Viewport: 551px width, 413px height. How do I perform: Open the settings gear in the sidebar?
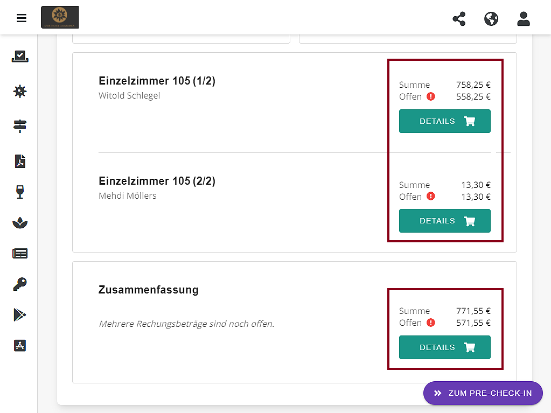coord(19,92)
